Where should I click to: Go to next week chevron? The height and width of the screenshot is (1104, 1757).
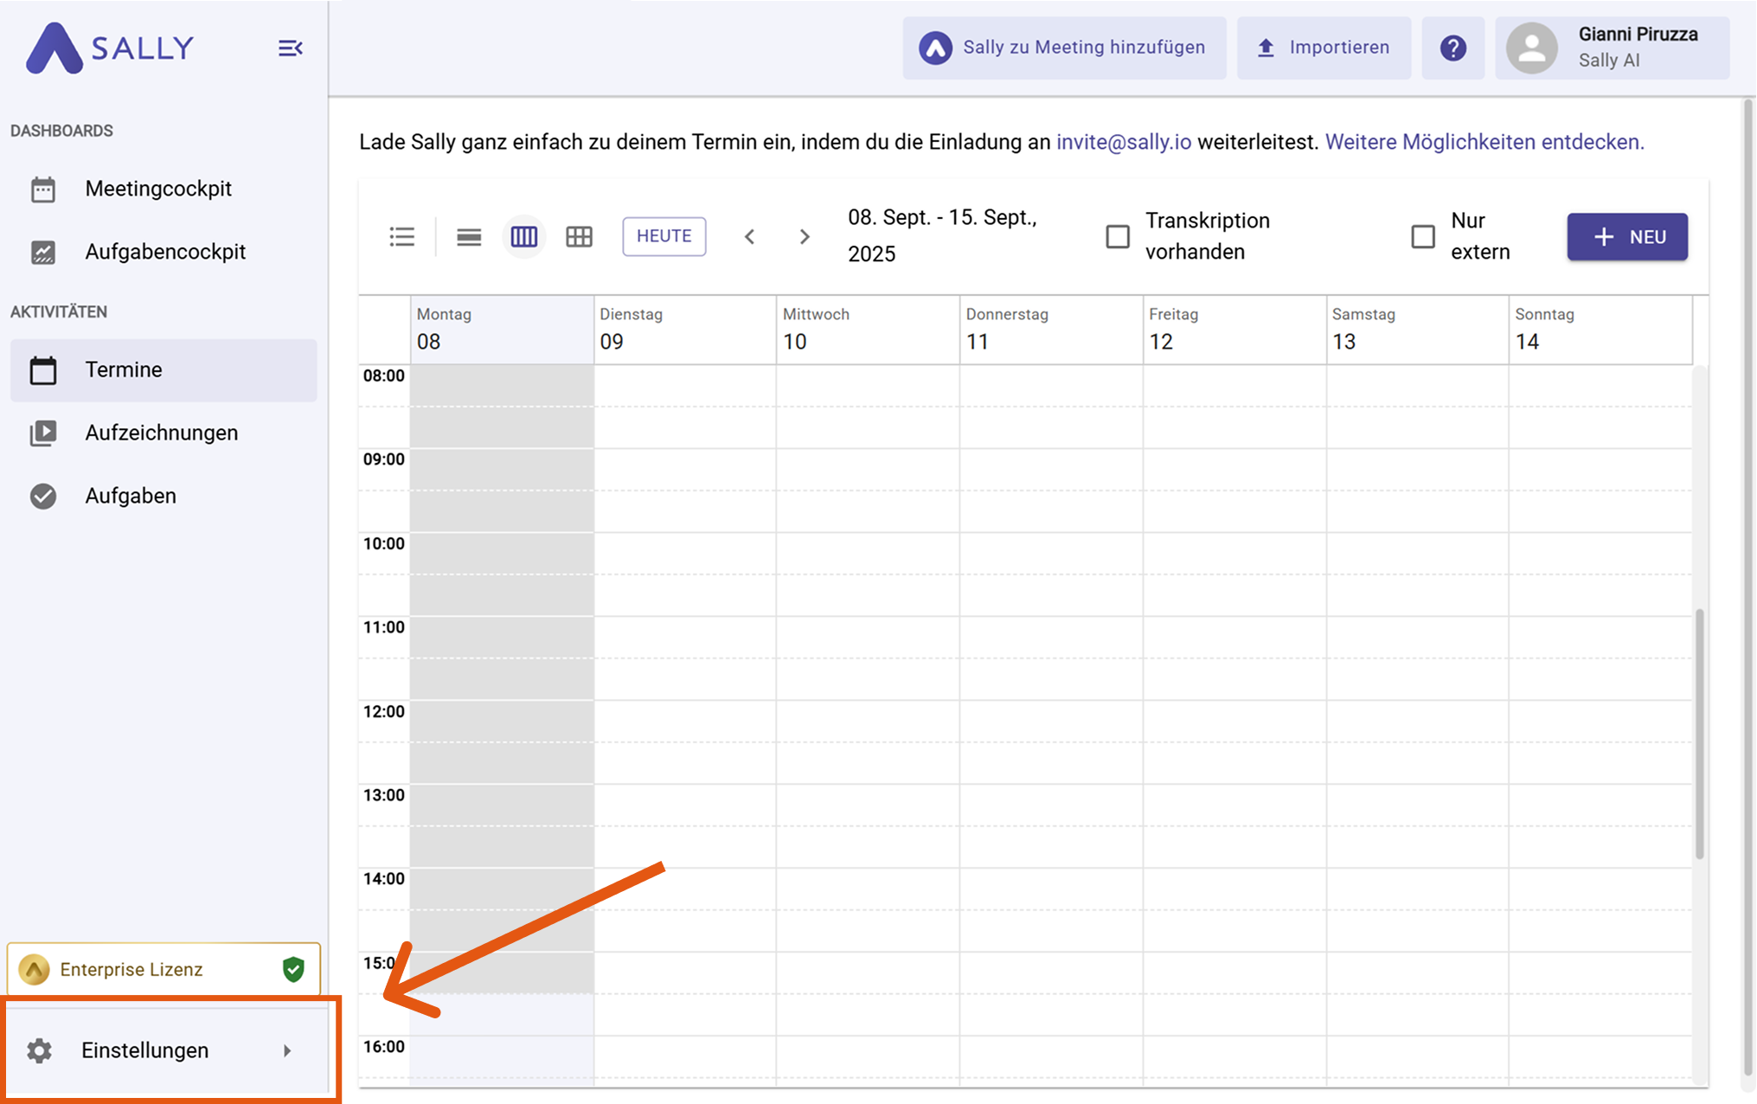[x=805, y=236]
